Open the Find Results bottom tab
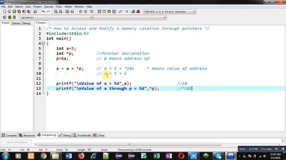The image size is (286, 160). tap(82, 135)
